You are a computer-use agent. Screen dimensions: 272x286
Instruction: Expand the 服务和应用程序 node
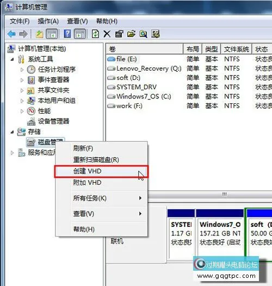point(12,153)
